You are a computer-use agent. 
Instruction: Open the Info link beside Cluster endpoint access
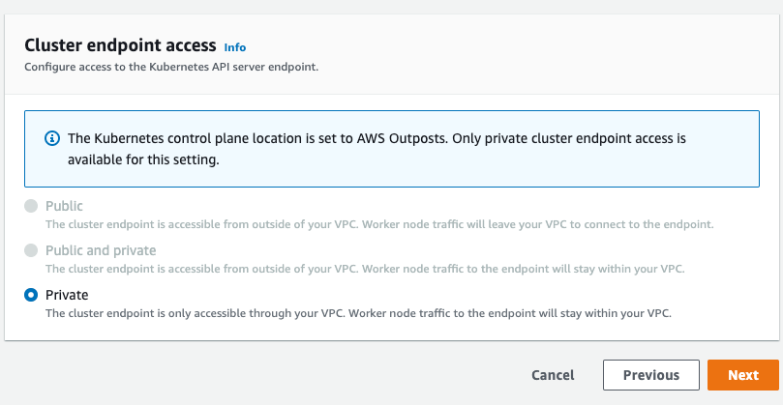click(234, 47)
